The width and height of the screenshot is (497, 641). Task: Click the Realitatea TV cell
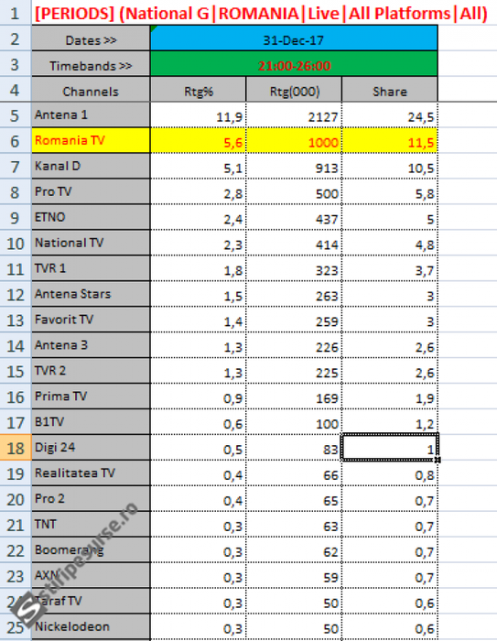coord(91,473)
